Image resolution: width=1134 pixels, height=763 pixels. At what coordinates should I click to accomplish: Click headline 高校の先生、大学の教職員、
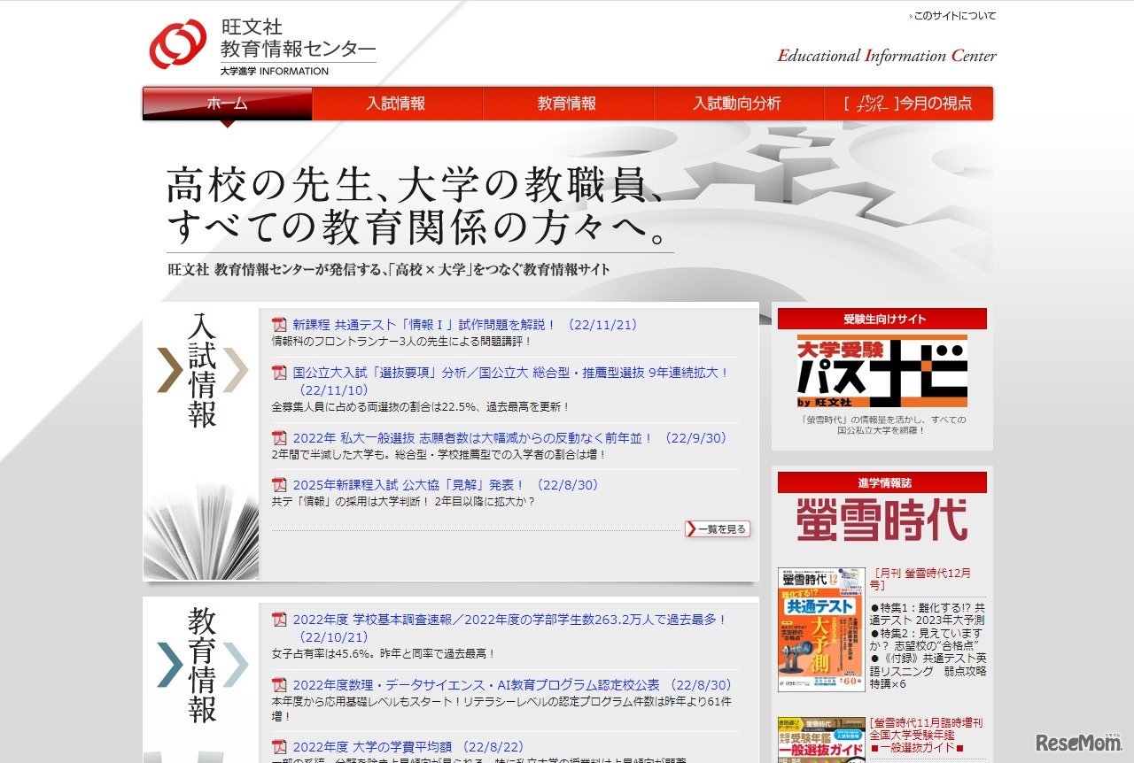point(415,185)
